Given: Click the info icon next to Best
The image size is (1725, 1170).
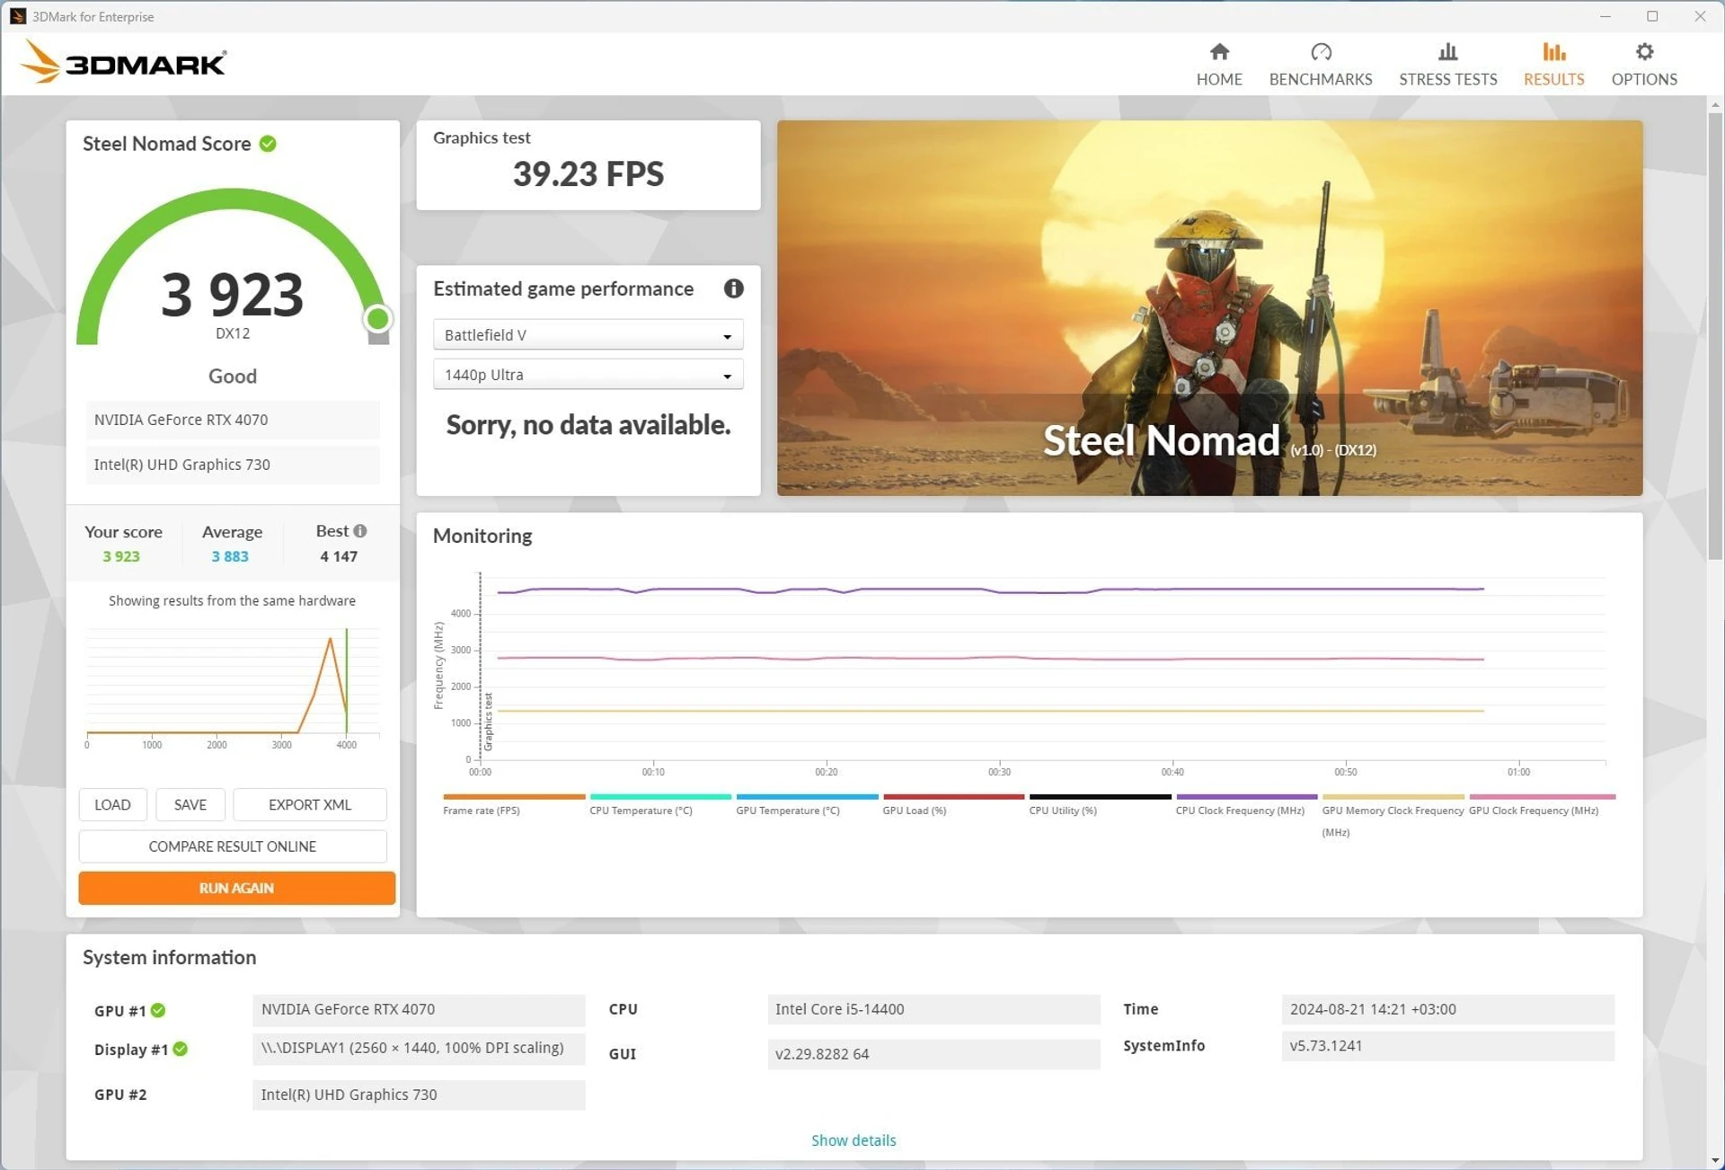Looking at the screenshot, I should click(x=360, y=531).
